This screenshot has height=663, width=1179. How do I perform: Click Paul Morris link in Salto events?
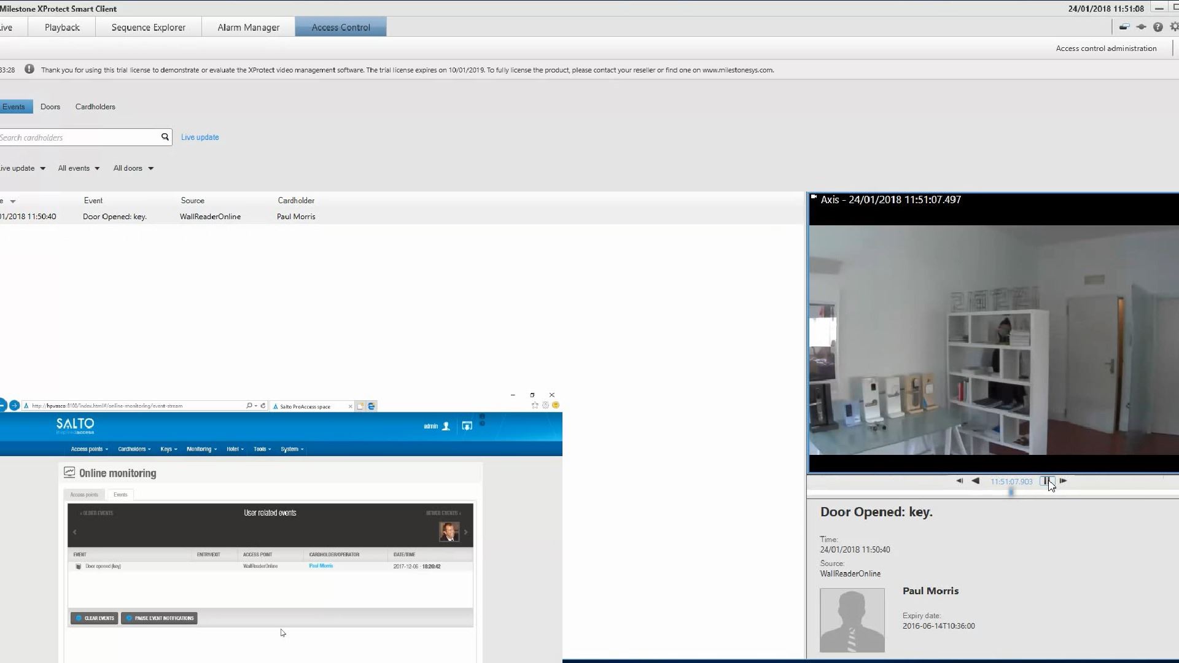(321, 566)
